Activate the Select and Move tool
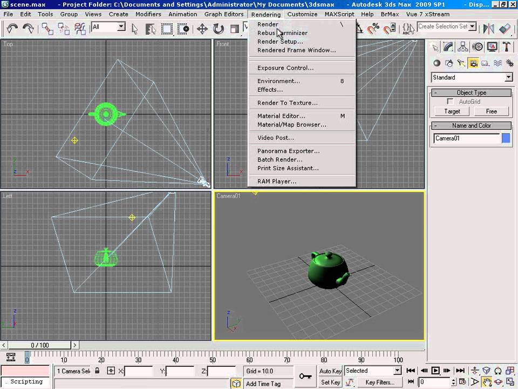The height and width of the screenshot is (389, 518). [202, 29]
